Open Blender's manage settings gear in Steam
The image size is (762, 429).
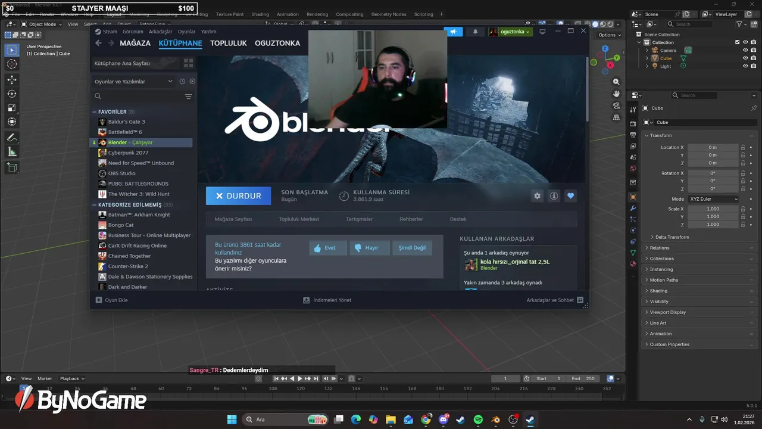[x=538, y=195]
